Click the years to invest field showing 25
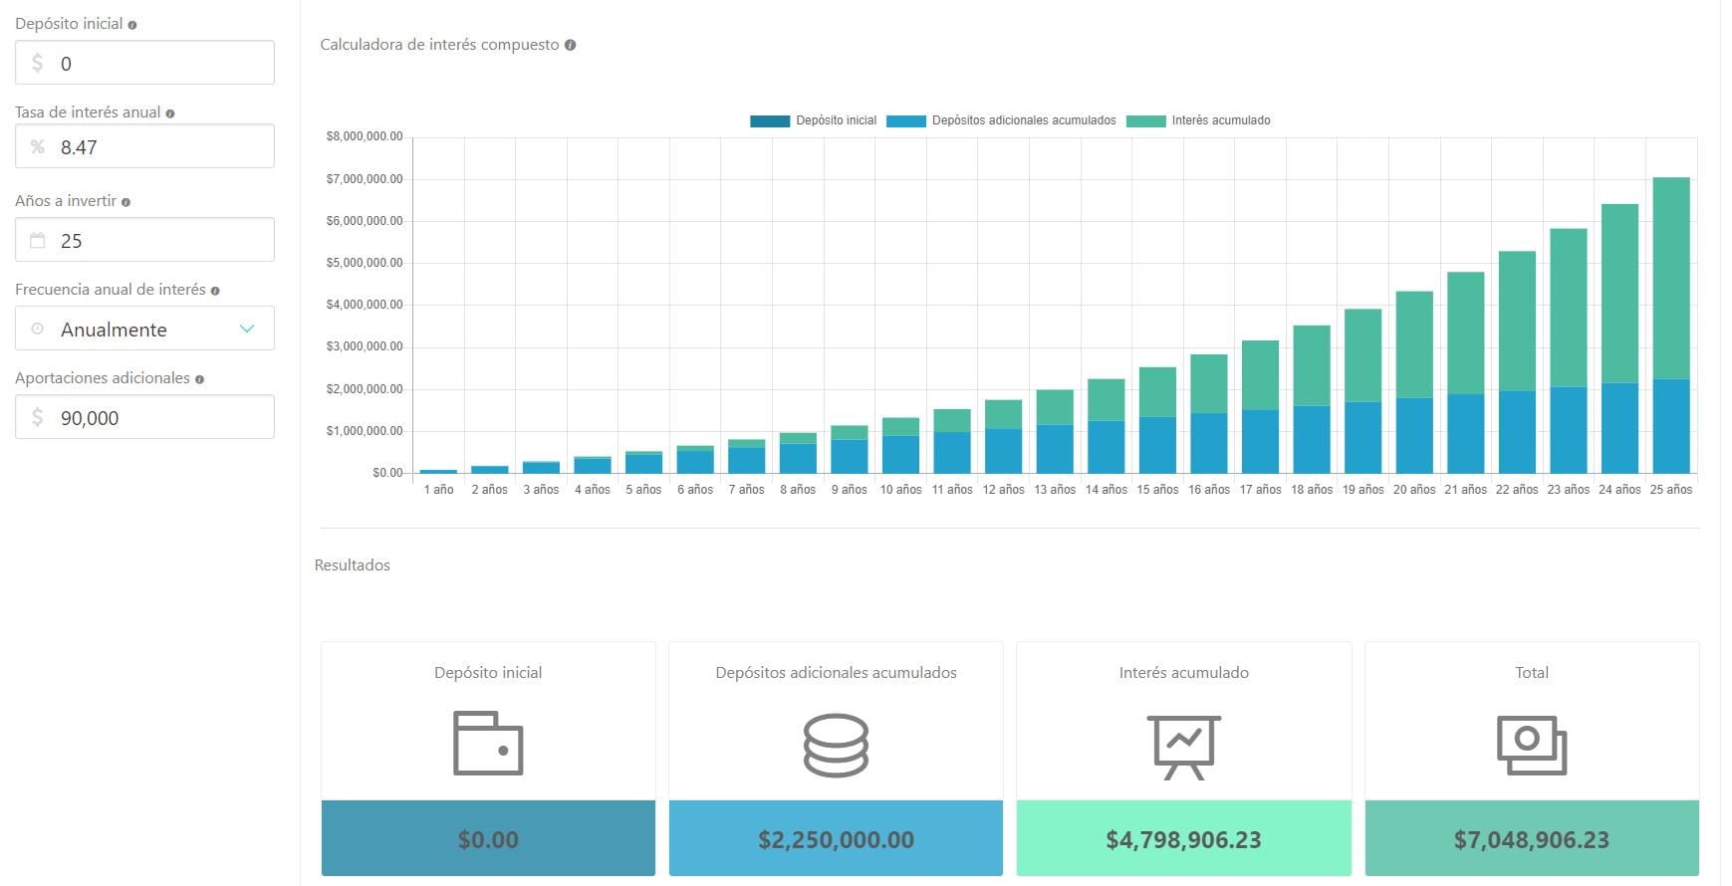This screenshot has height=886, width=1732. tap(159, 240)
